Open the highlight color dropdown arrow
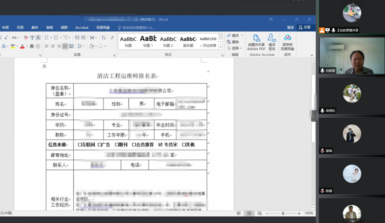385x223 pixels. point(17,46)
